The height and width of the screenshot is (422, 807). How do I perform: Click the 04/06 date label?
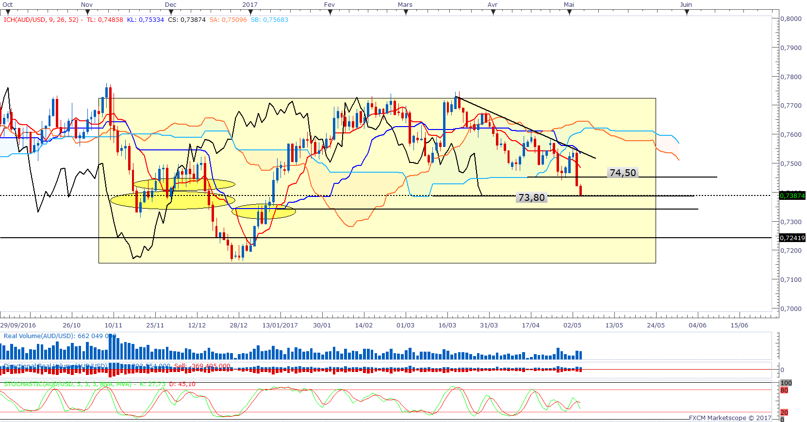pyautogui.click(x=698, y=325)
